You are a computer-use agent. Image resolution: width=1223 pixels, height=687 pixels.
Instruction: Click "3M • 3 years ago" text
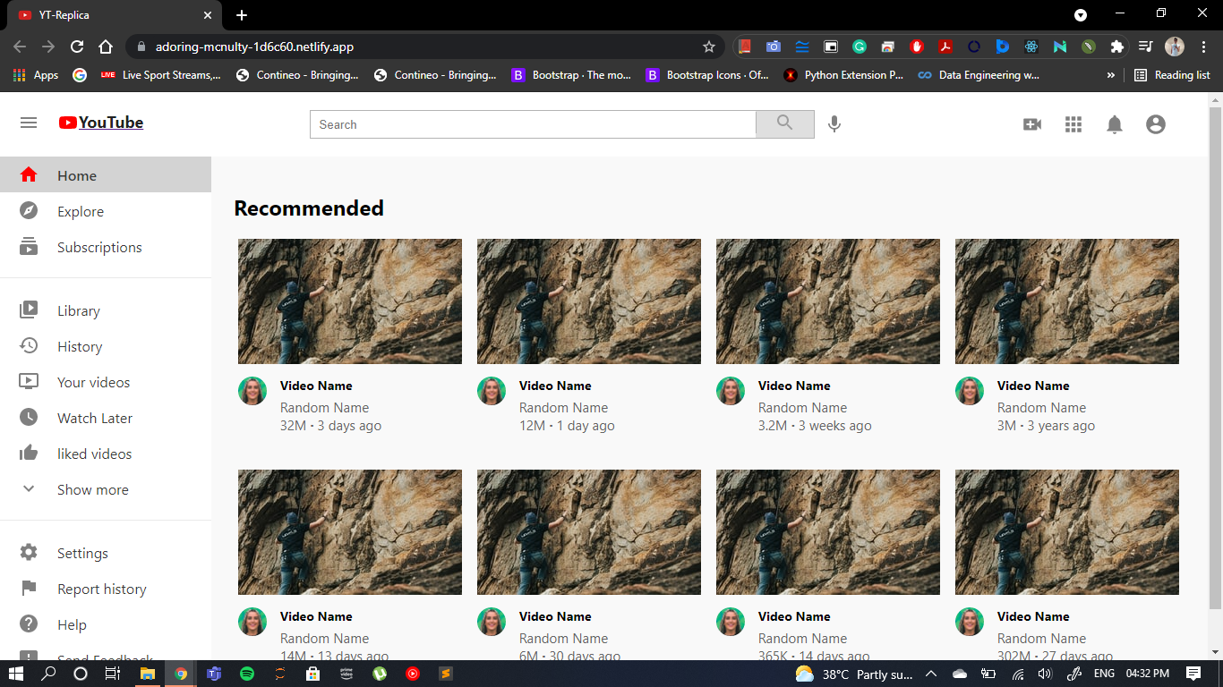pos(1046,426)
